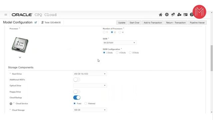Image resolution: width=213 pixels, height=120 pixels.
Task: Choose 2 Sticks RAM configuration
Action: 104,53
